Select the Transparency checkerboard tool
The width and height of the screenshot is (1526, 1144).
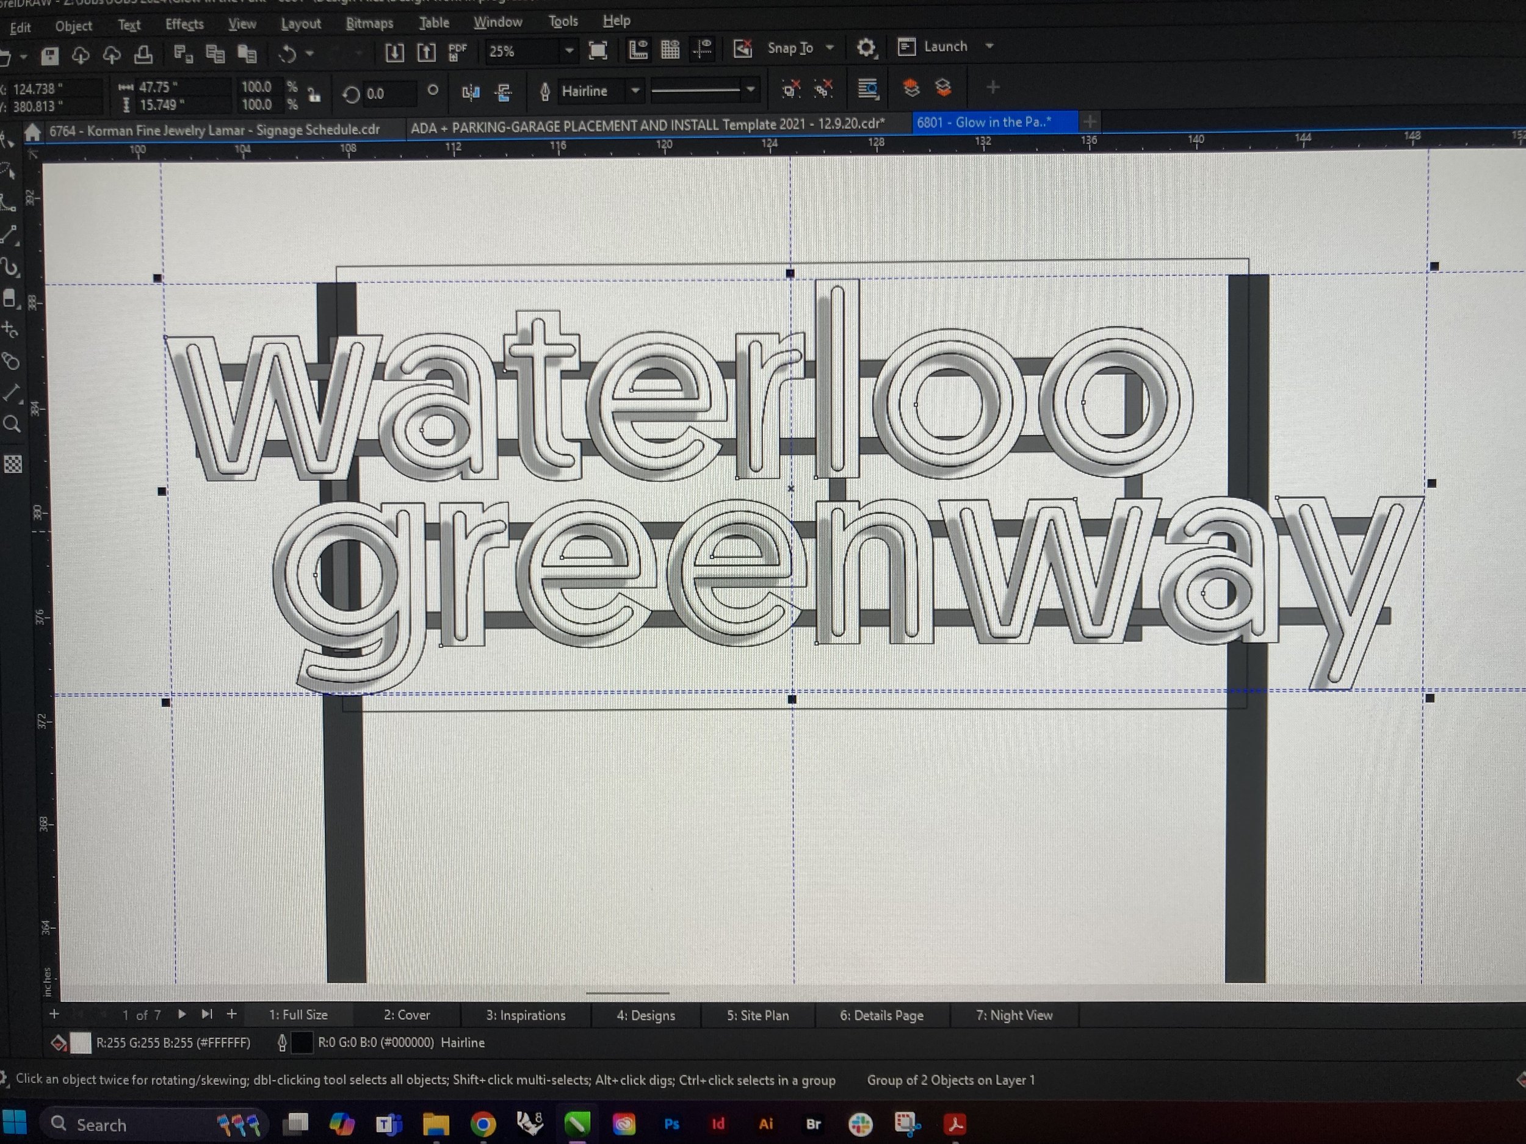[12, 464]
